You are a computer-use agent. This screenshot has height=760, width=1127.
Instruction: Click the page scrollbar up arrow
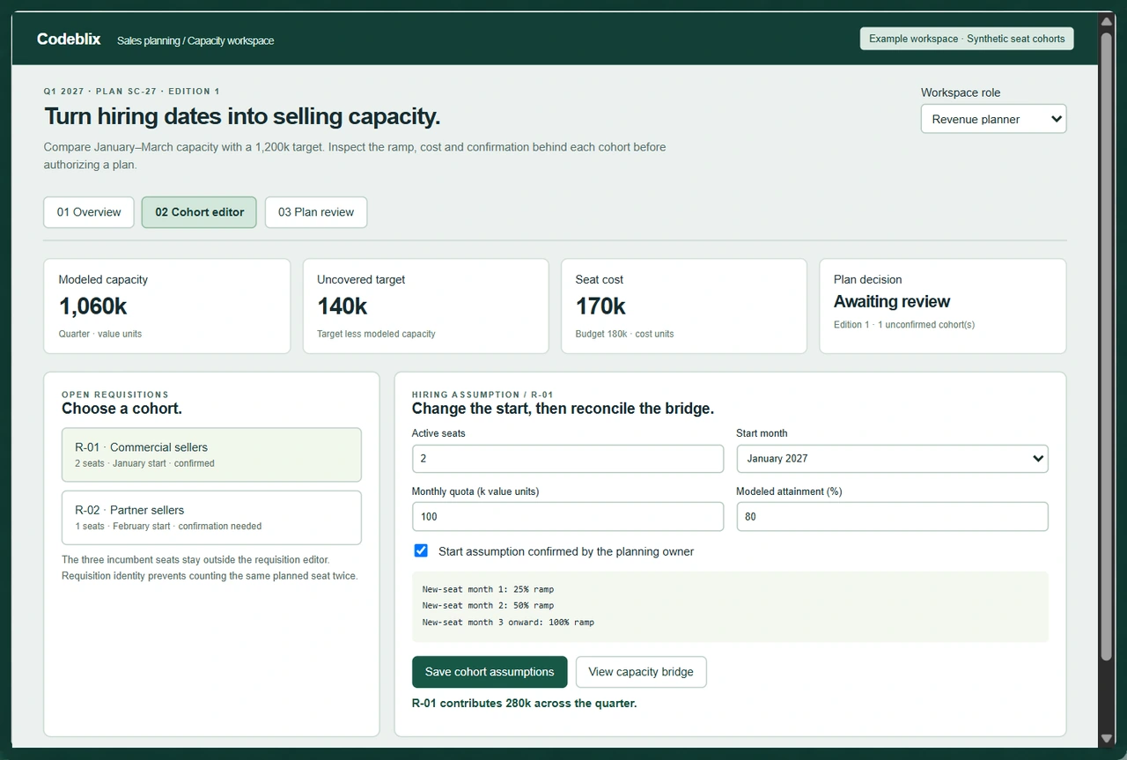coord(1107,21)
